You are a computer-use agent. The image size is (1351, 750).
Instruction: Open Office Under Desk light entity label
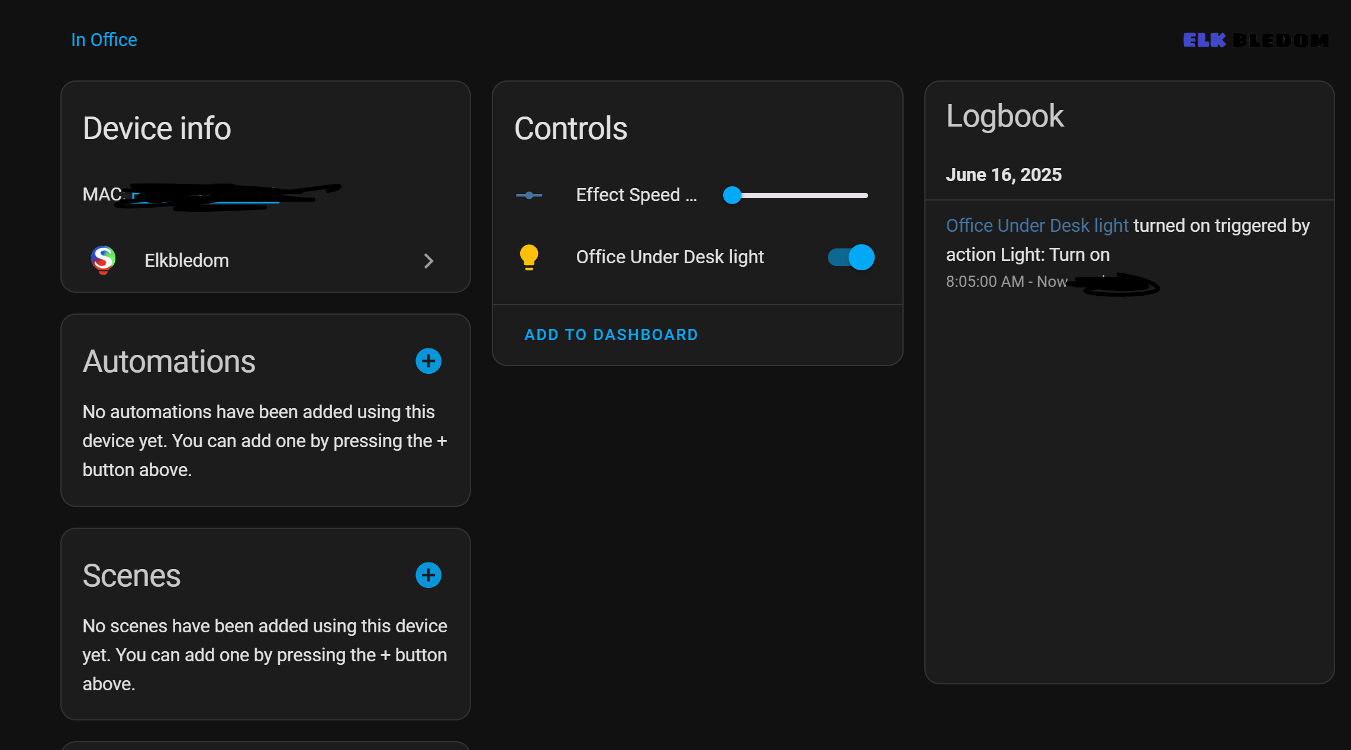point(669,257)
